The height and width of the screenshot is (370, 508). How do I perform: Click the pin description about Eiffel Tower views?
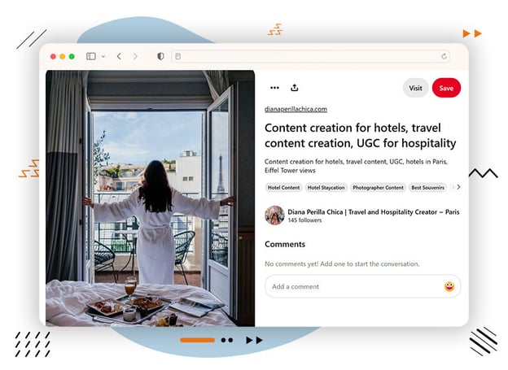356,166
